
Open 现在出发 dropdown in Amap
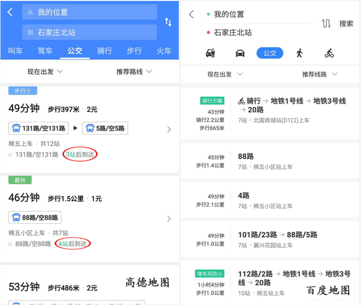(x=45, y=72)
